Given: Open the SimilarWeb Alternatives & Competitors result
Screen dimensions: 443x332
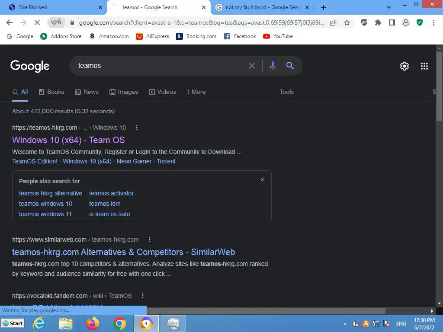Looking at the screenshot, I should point(123,252).
